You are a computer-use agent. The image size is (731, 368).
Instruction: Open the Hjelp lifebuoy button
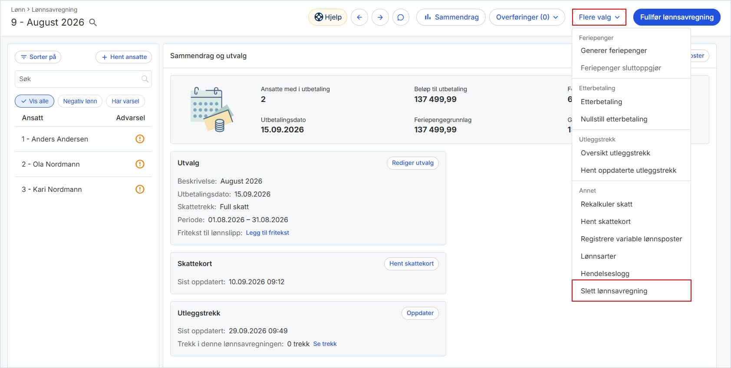[328, 17]
